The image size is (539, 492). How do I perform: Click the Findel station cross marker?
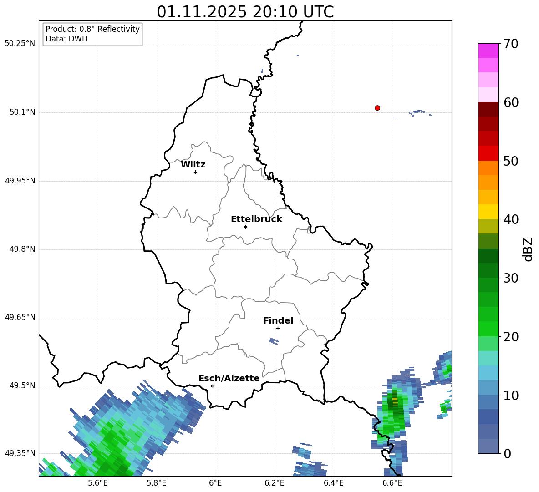pos(278,329)
